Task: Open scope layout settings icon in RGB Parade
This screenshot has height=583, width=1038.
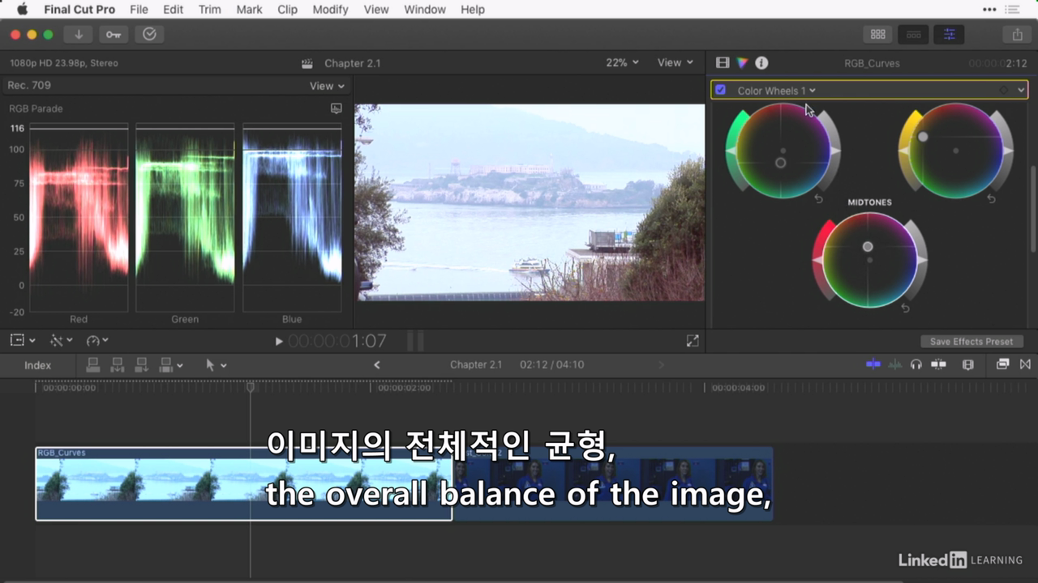Action: coord(337,109)
